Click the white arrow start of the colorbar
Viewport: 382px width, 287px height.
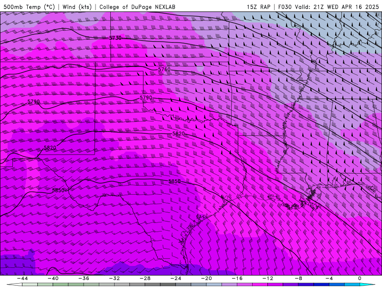[x=14, y=285]
